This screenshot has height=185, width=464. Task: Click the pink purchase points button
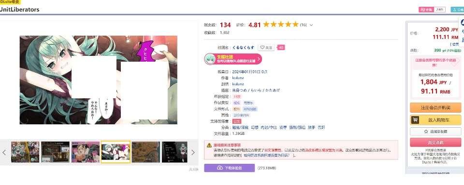435,142
